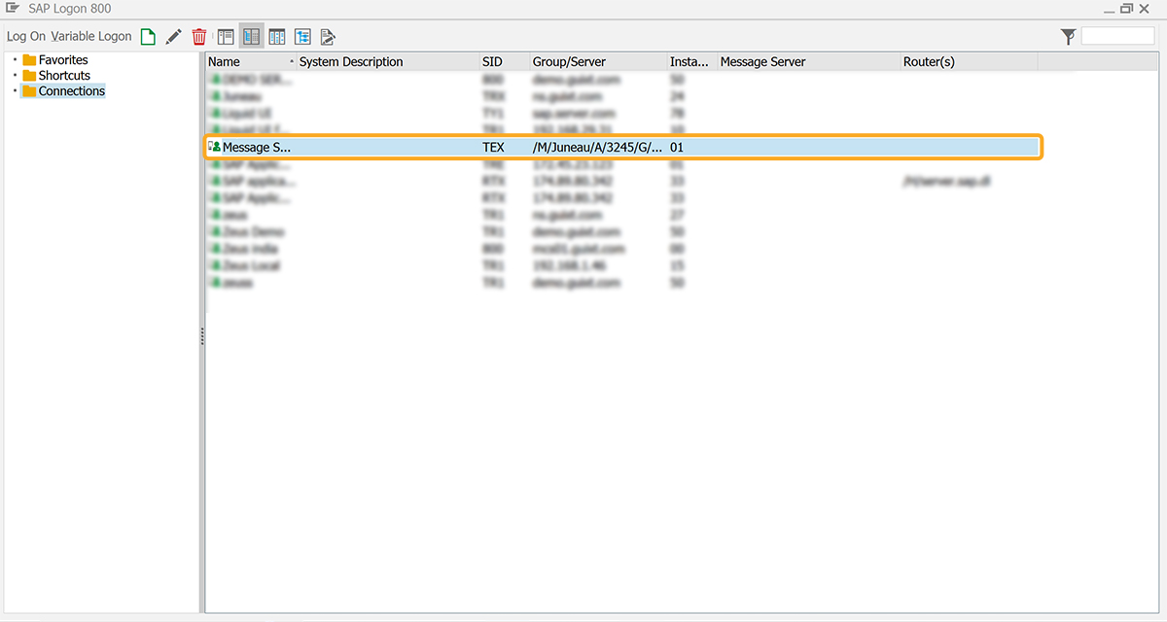Sort by the Group/Server column header
The width and height of the screenshot is (1167, 622).
coord(599,61)
